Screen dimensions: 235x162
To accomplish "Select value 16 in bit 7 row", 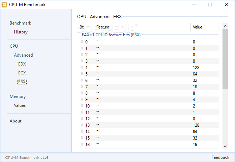I will [195, 87].
